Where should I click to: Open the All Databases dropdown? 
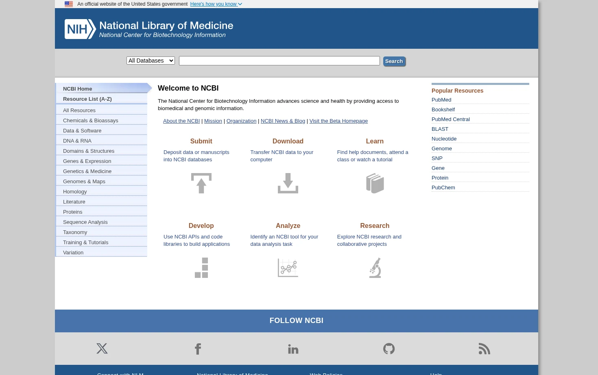pyautogui.click(x=151, y=61)
